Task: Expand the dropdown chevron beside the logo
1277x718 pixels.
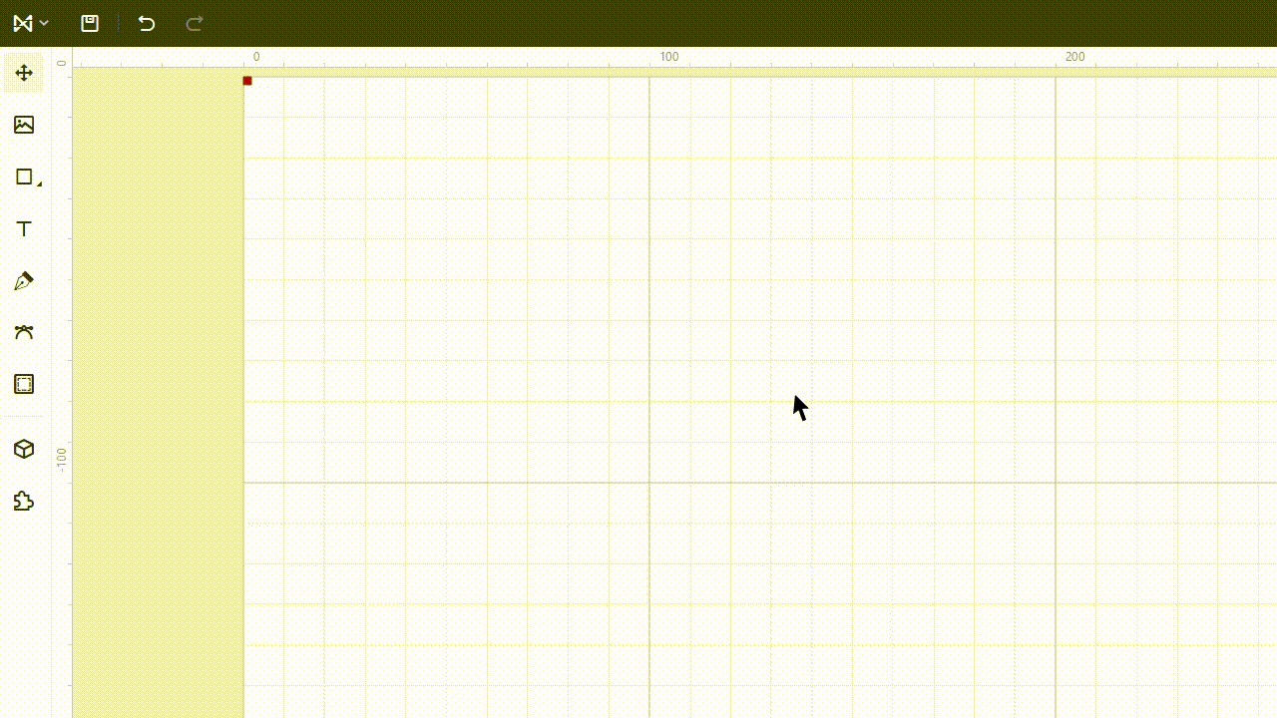Action: click(44, 23)
